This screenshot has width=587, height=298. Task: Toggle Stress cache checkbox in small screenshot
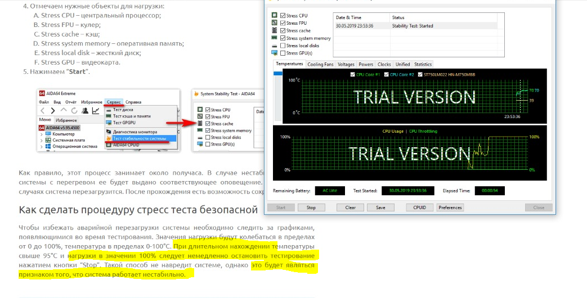pyautogui.click(x=208, y=124)
